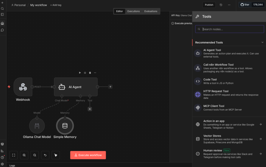Toggle AI Agent node deactivate power icon

coord(85,73)
